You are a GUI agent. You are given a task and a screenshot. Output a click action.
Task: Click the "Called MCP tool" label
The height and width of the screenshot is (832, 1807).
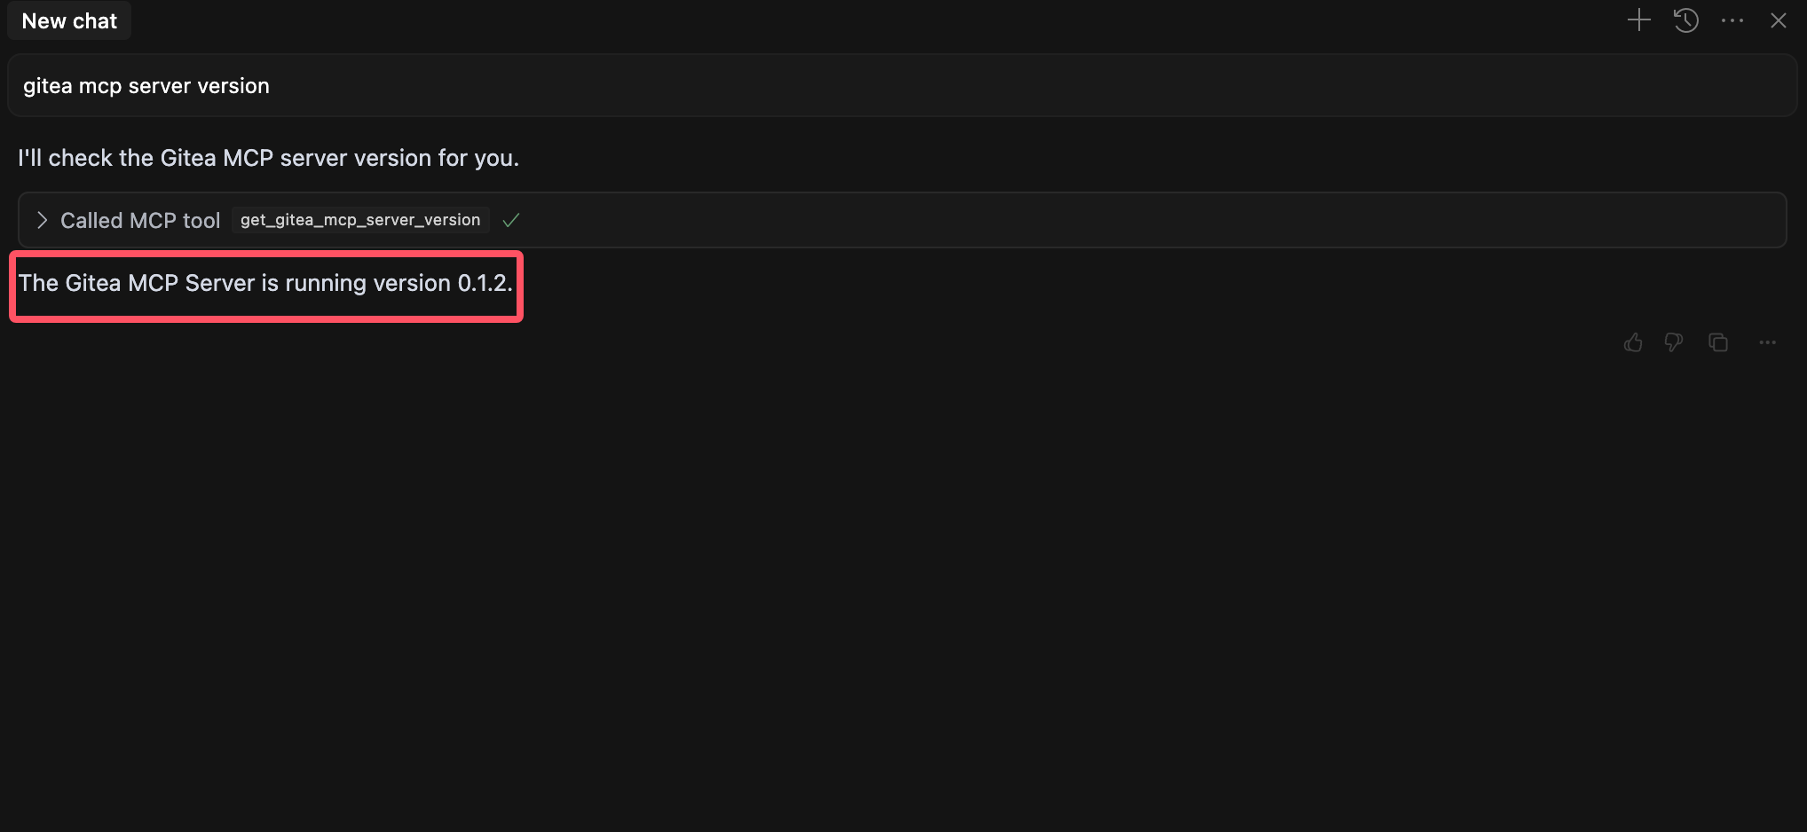[140, 221]
